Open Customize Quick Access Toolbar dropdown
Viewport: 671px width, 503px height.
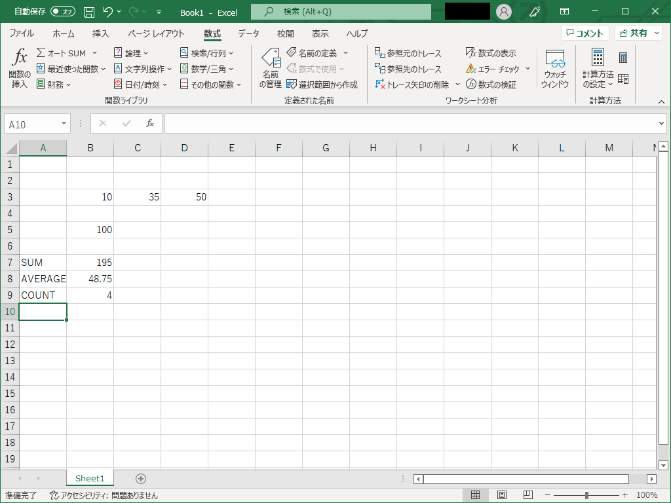(159, 12)
